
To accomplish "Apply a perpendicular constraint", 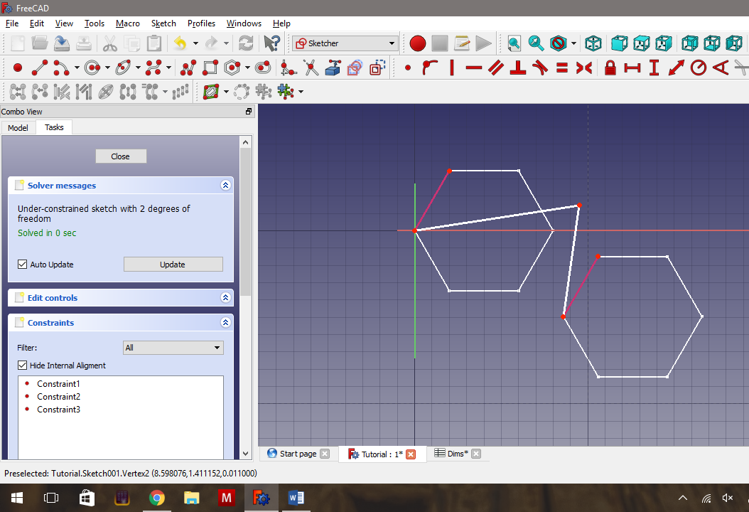I will tap(518, 67).
